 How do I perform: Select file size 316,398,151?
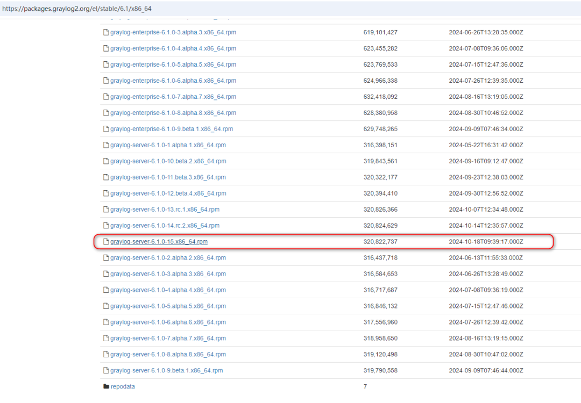click(380, 145)
